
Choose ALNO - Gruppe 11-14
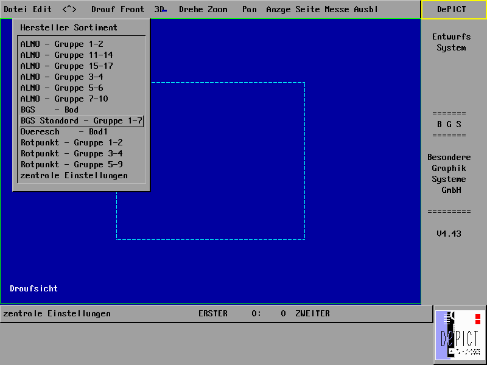82,55
